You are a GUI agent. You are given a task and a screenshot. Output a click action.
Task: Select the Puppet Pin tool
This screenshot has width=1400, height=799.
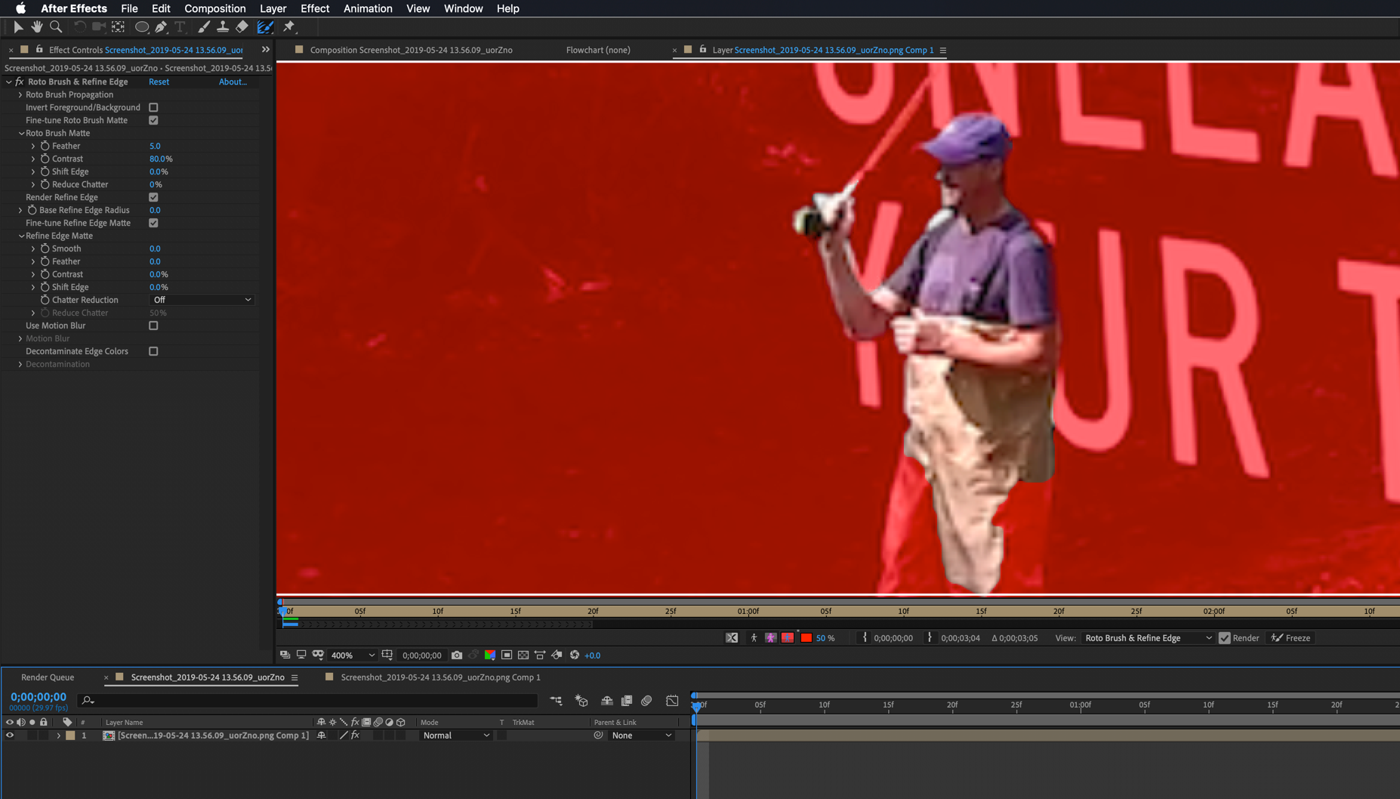[288, 26]
